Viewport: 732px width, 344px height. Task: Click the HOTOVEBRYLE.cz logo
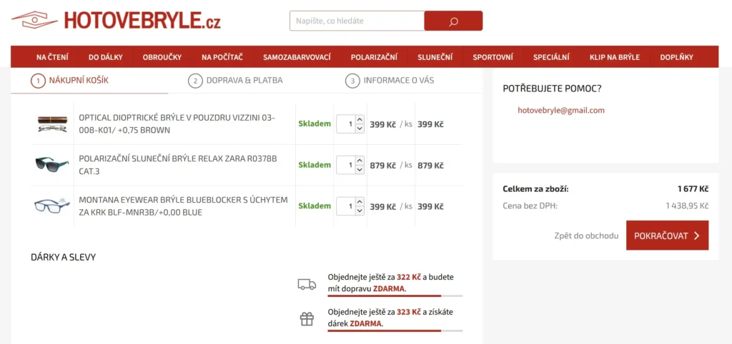[117, 20]
